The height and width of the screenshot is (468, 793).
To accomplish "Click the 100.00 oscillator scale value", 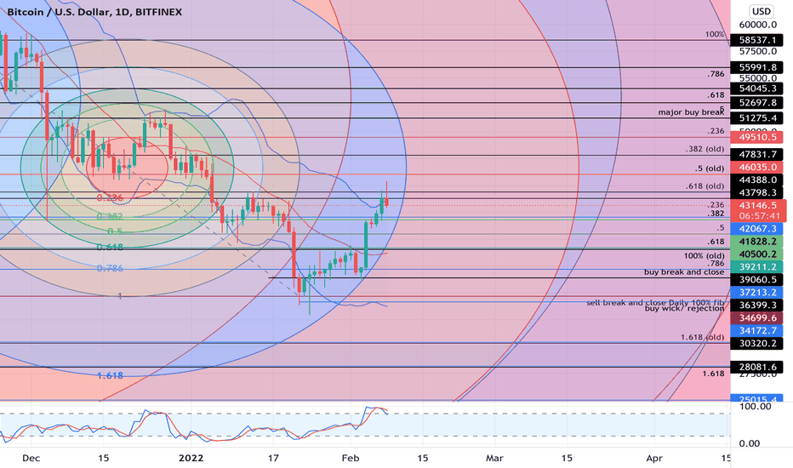I will pyautogui.click(x=755, y=406).
